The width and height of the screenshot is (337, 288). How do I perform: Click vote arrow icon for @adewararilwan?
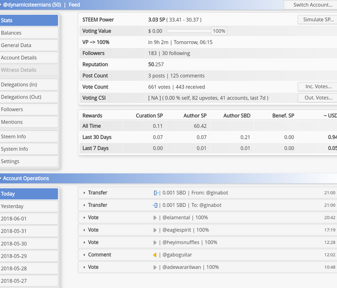pos(155,267)
